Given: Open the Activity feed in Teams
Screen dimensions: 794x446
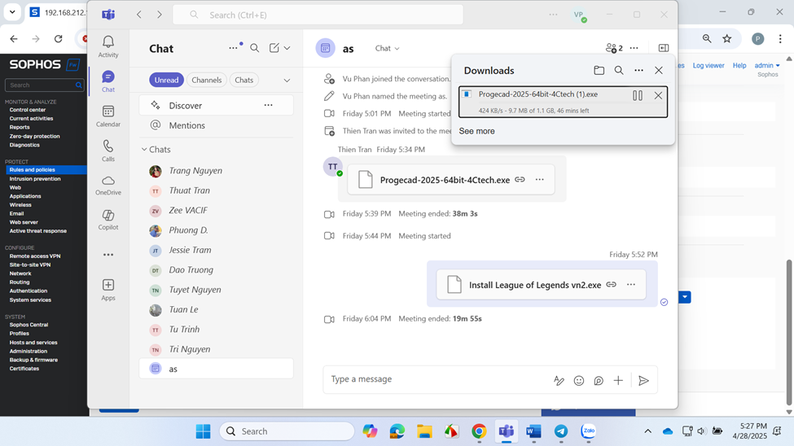Looking at the screenshot, I should pos(108,46).
